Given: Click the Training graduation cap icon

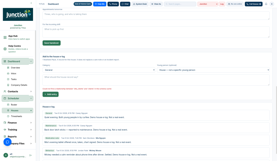Looking at the screenshot, I should pyautogui.click(x=5, y=130).
